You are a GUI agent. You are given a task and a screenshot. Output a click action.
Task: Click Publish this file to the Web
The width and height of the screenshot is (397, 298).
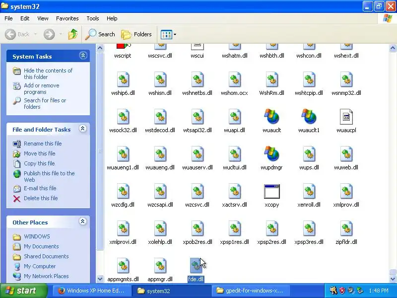point(49,177)
